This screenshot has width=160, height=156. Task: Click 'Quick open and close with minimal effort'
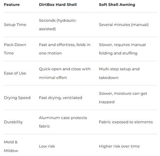[x=65, y=73]
